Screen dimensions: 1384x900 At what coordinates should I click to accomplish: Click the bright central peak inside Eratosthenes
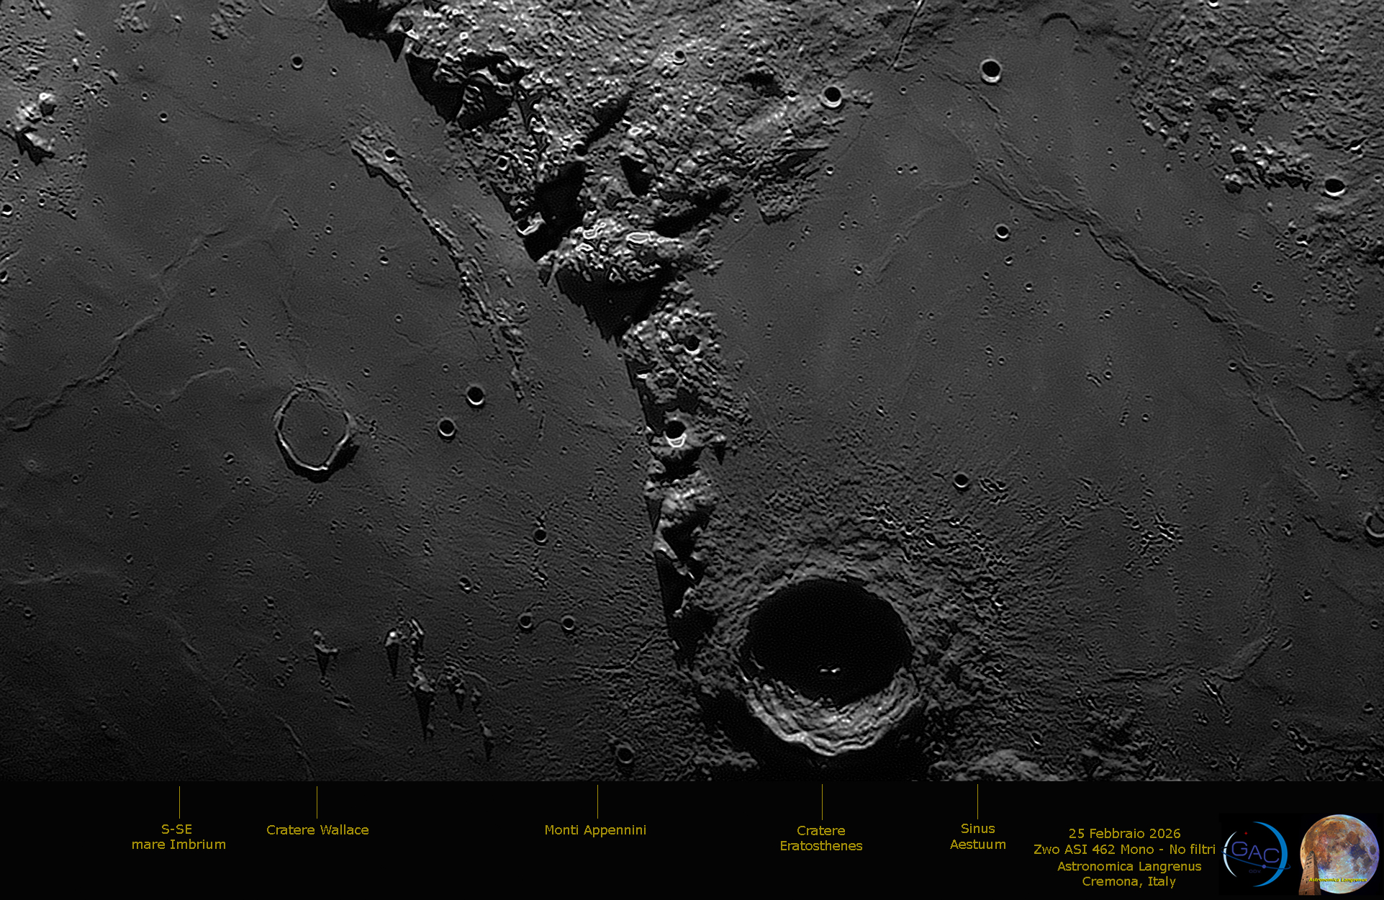(x=830, y=671)
